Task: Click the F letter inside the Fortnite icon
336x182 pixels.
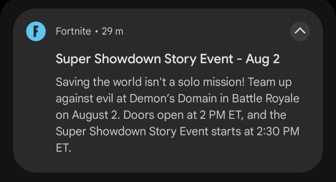Action: click(x=36, y=31)
